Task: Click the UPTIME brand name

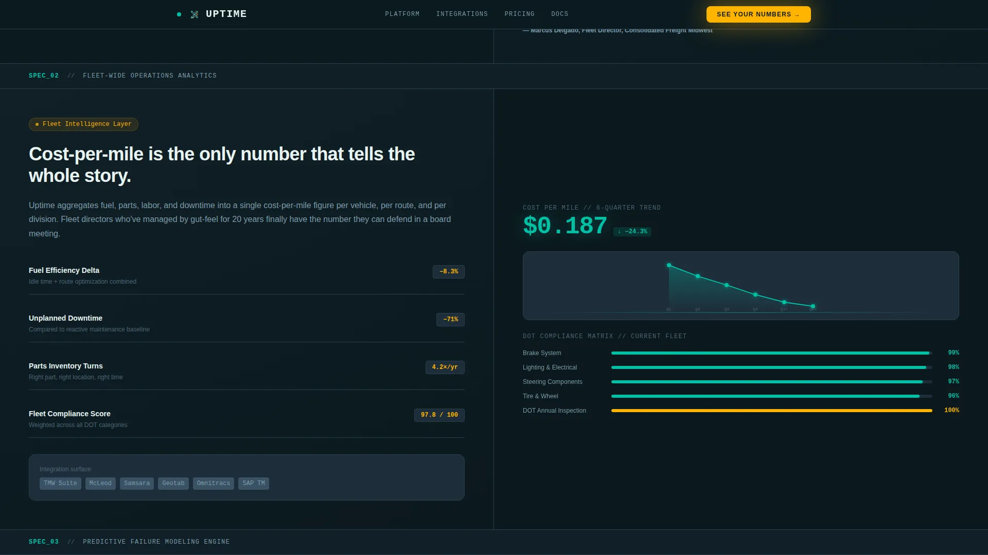Action: pos(226,14)
